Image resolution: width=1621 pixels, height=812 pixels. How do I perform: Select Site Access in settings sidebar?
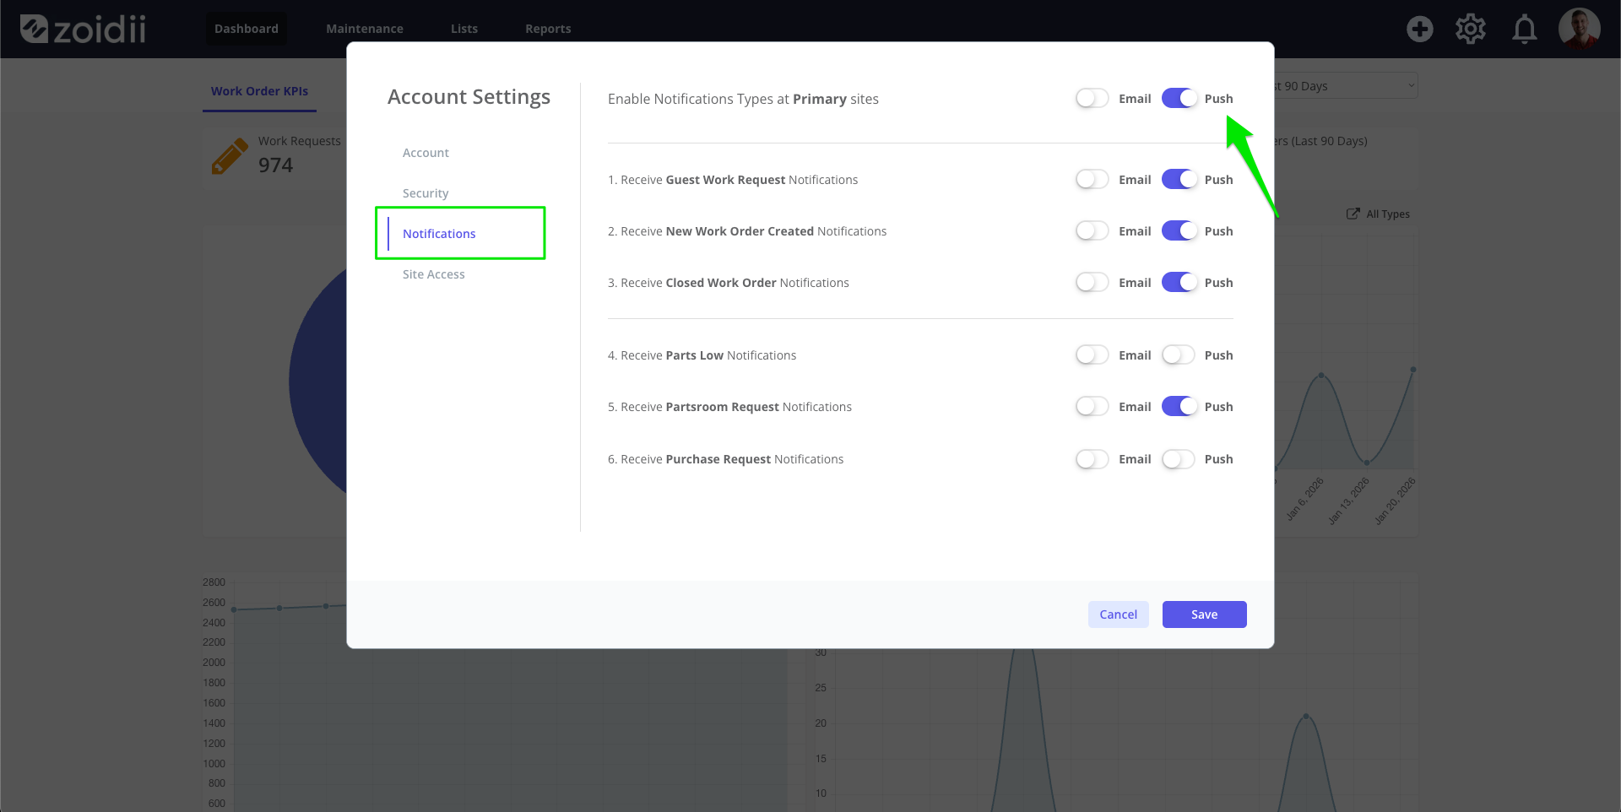(x=434, y=274)
